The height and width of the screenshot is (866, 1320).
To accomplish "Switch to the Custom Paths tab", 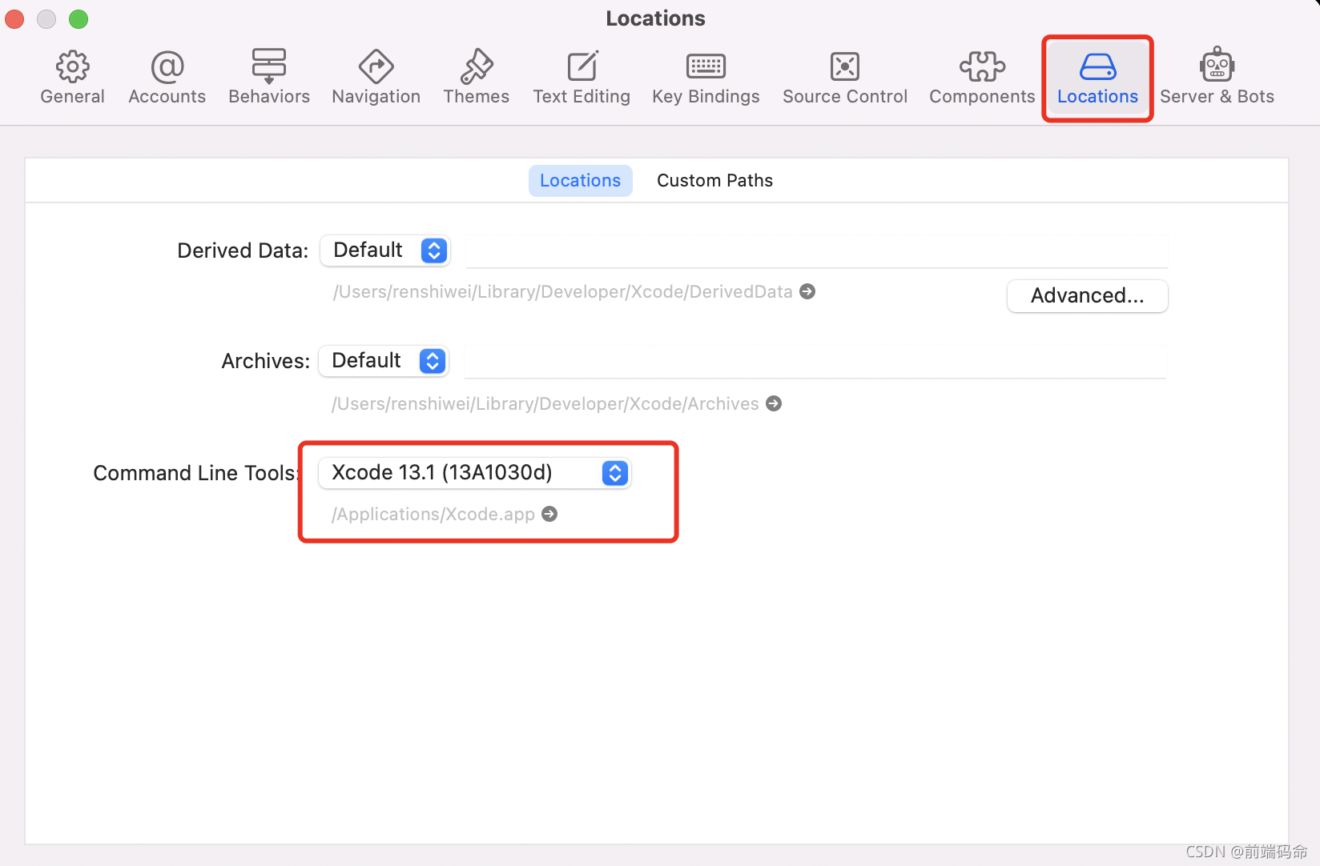I will 714,181.
